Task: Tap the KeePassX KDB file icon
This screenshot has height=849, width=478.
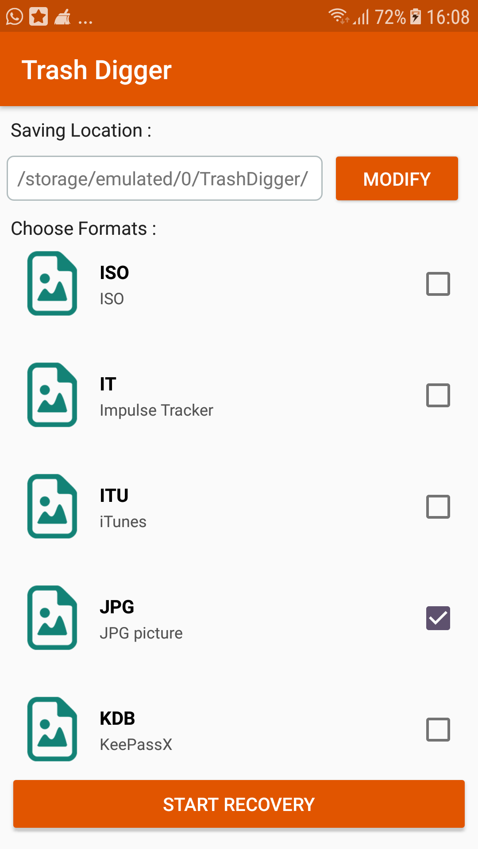Action: coord(52,729)
